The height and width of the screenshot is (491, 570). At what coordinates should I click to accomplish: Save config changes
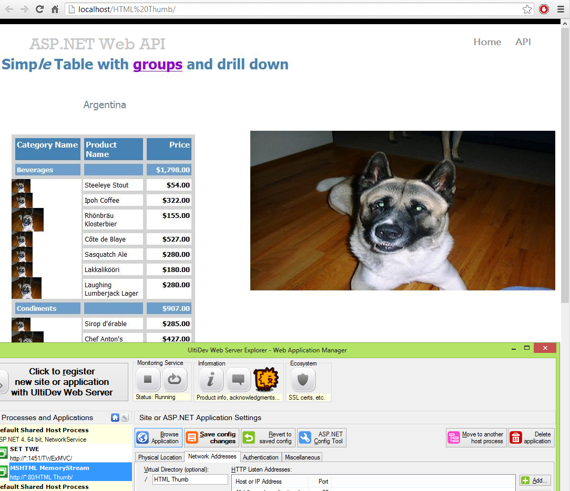[x=211, y=437]
